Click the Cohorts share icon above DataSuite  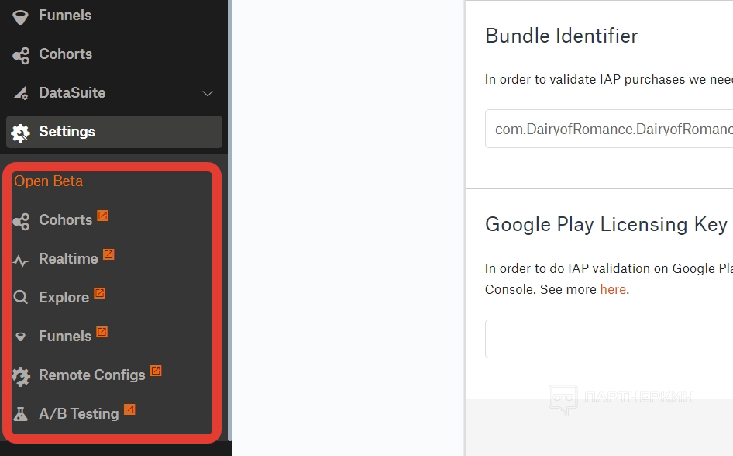pos(21,56)
